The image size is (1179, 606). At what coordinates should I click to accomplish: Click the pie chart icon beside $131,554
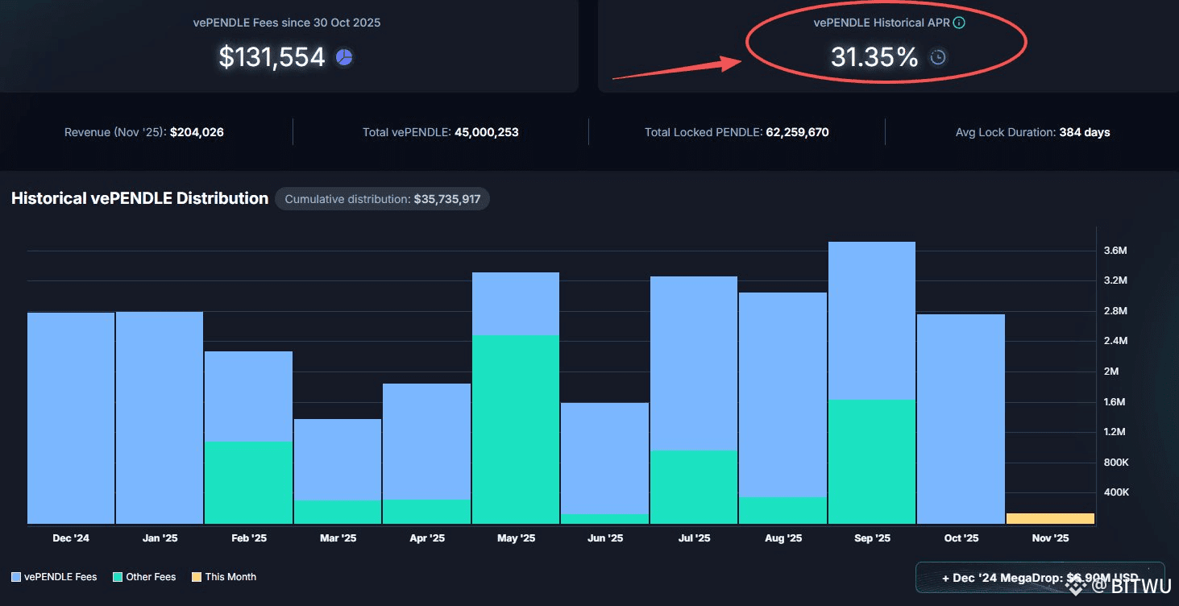click(344, 57)
